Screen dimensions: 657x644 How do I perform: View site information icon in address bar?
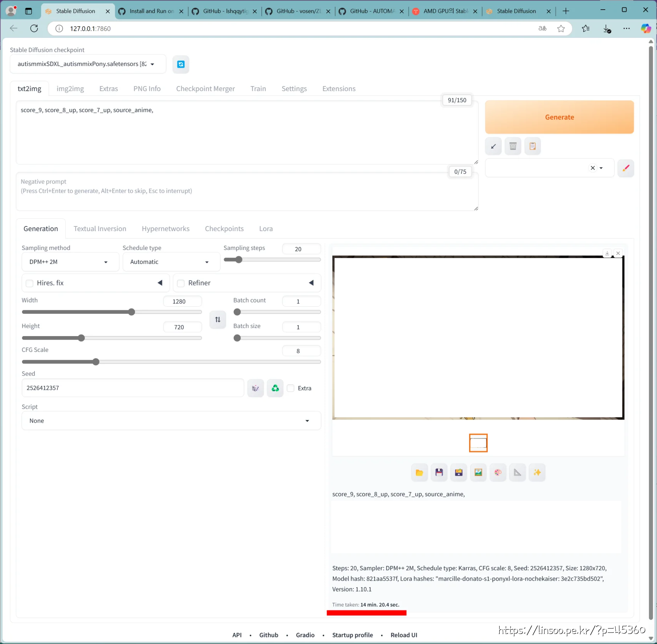point(59,29)
